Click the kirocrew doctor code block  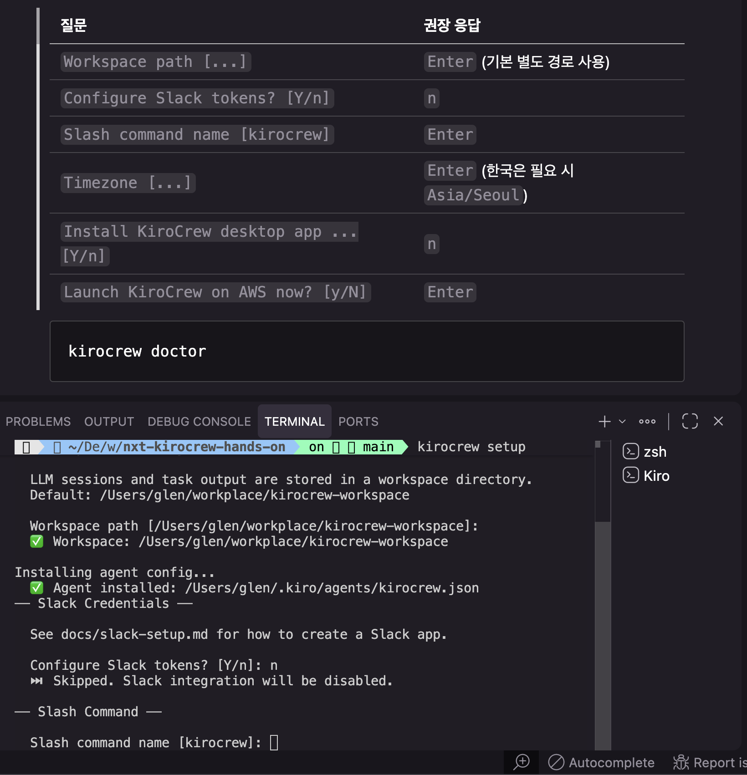click(367, 351)
